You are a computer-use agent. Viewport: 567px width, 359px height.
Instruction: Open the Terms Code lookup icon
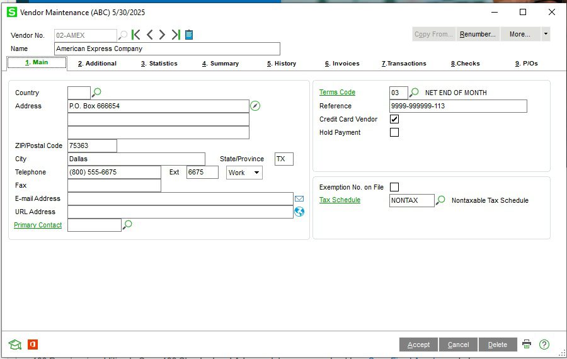coord(414,93)
